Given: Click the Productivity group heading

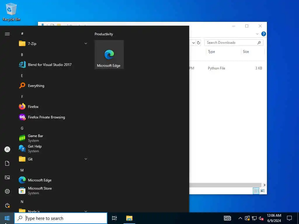Looking at the screenshot, I should pos(104,34).
